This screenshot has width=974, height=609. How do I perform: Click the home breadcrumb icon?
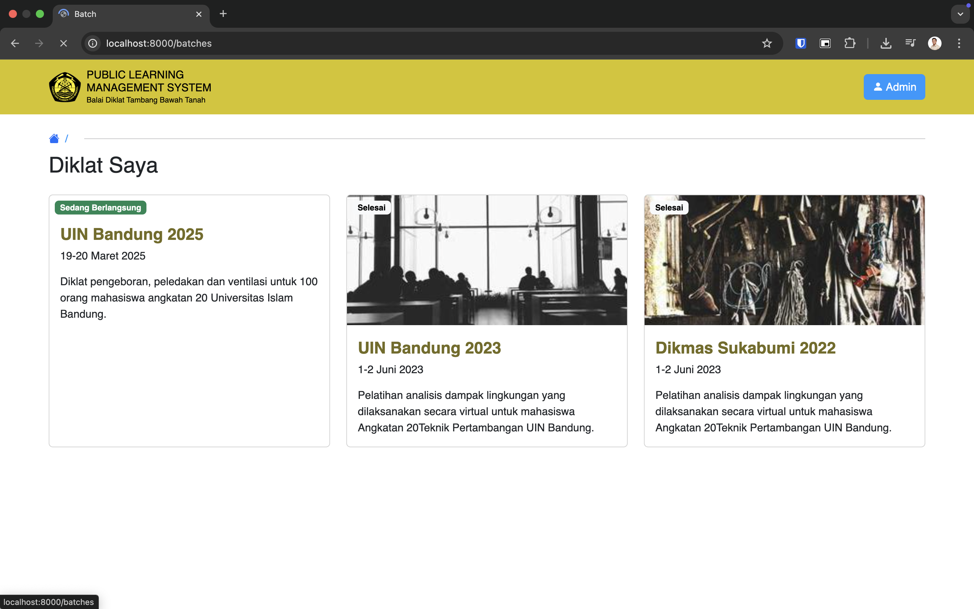54,139
